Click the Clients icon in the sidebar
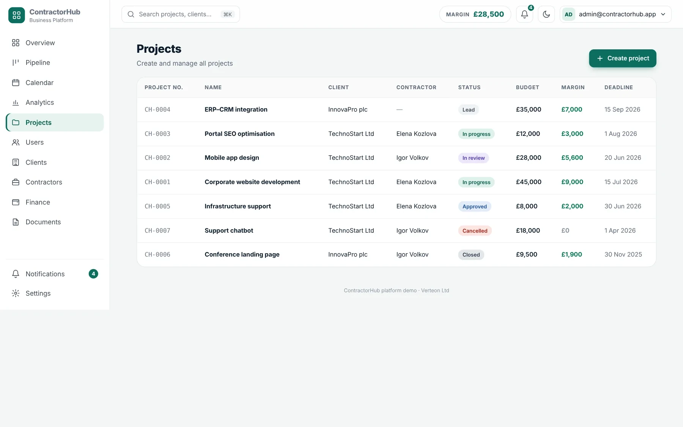 (x=16, y=162)
